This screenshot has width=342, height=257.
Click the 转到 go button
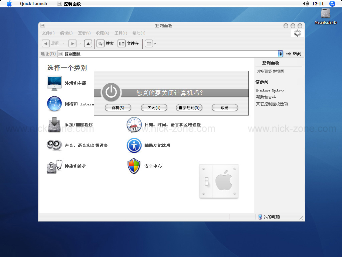294,54
